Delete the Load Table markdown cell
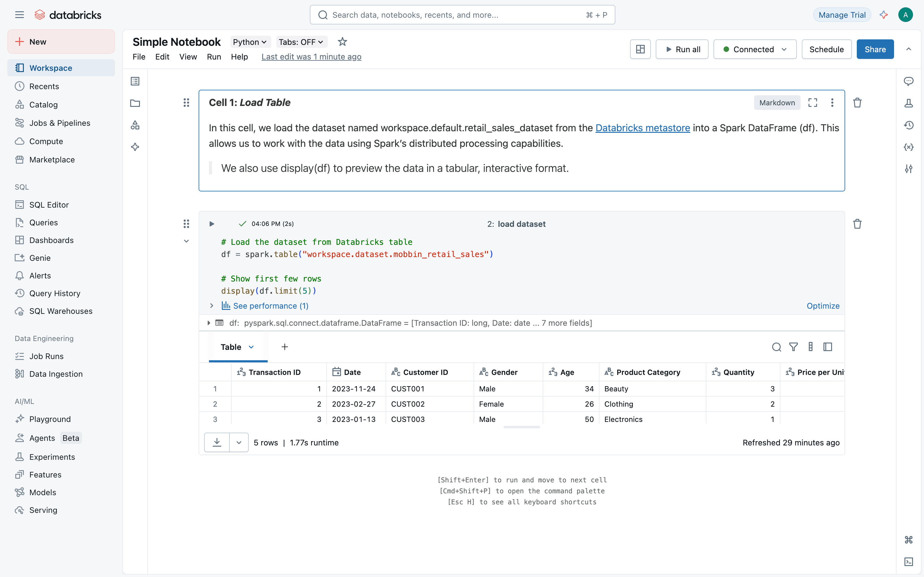This screenshot has height=577, width=924. (x=857, y=103)
